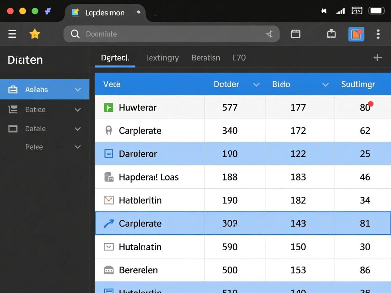Click the green flag icon beside Huwterar
The image size is (391, 293).
tap(108, 108)
